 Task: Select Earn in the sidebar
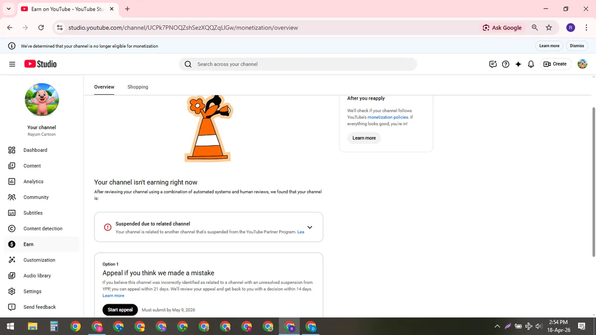[42, 244]
